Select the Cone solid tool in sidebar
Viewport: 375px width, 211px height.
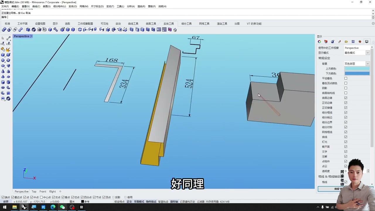tap(3, 71)
